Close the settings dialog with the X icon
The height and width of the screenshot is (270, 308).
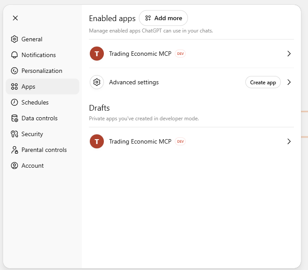(15, 18)
